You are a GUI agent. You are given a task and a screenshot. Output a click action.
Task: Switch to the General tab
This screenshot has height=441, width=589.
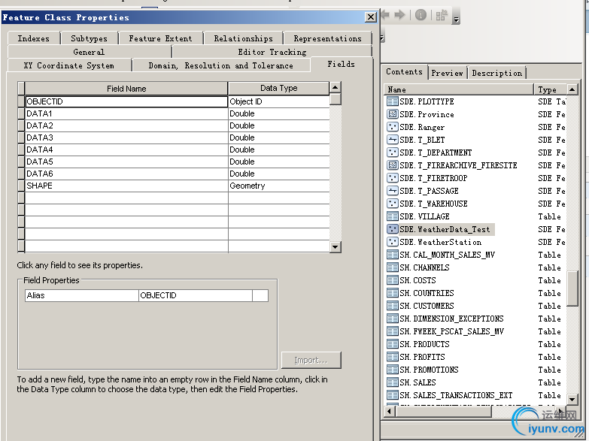coord(89,52)
